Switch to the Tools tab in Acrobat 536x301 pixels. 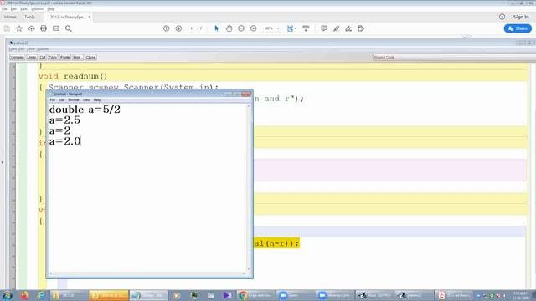click(29, 17)
